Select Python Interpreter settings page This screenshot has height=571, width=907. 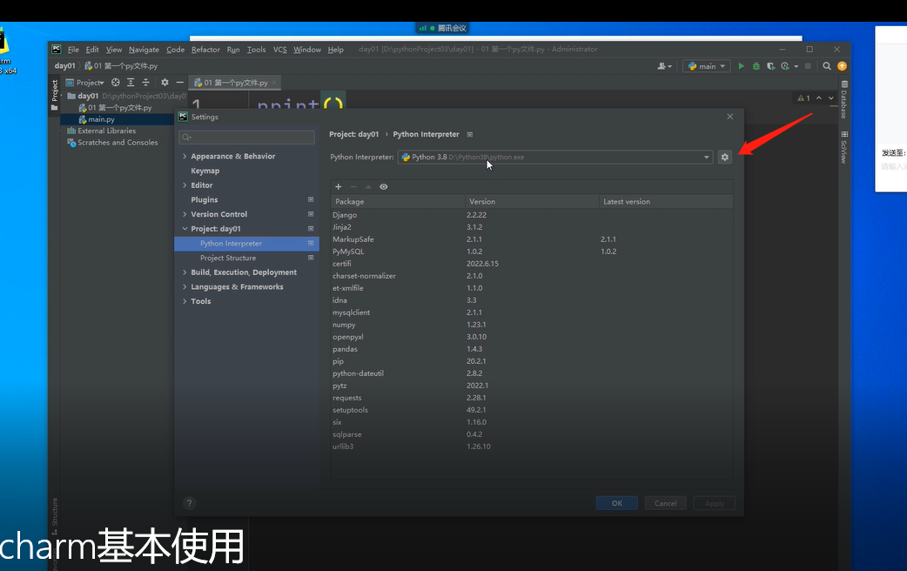pyautogui.click(x=246, y=244)
